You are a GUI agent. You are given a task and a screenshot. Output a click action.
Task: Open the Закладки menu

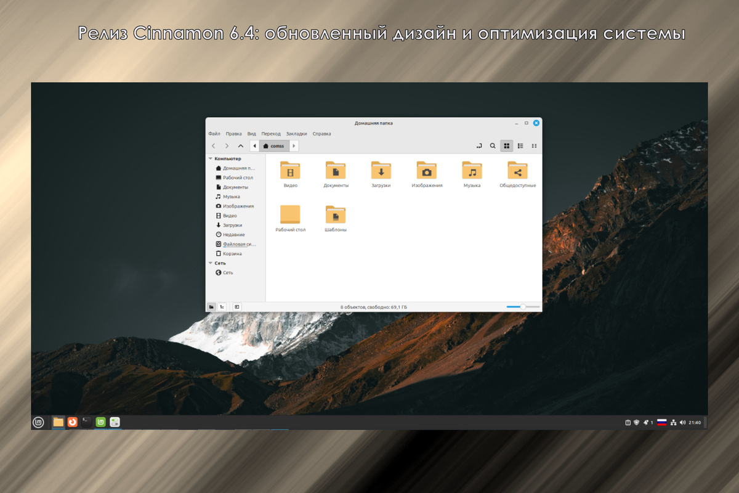[297, 133]
